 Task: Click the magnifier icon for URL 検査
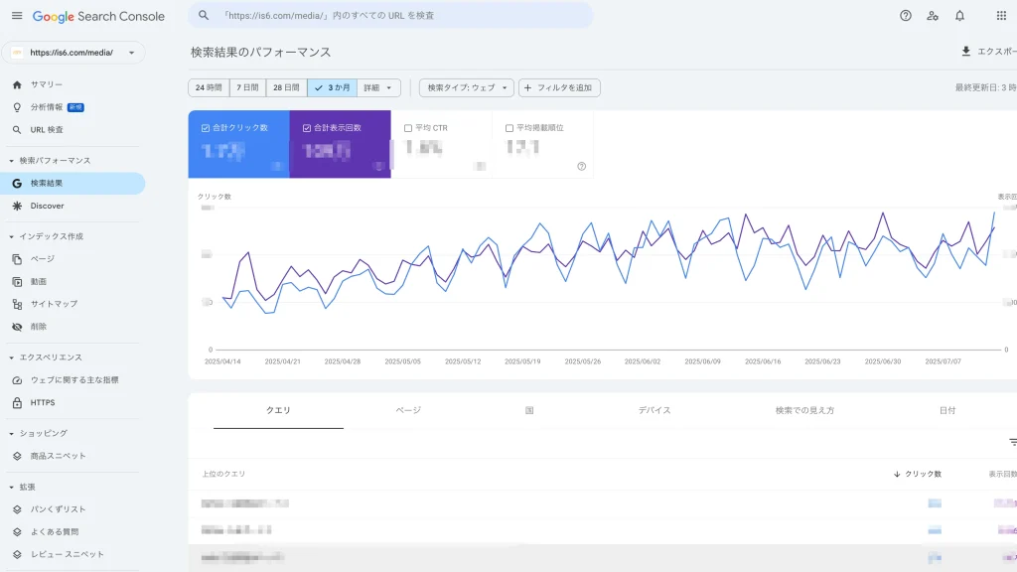click(x=17, y=130)
